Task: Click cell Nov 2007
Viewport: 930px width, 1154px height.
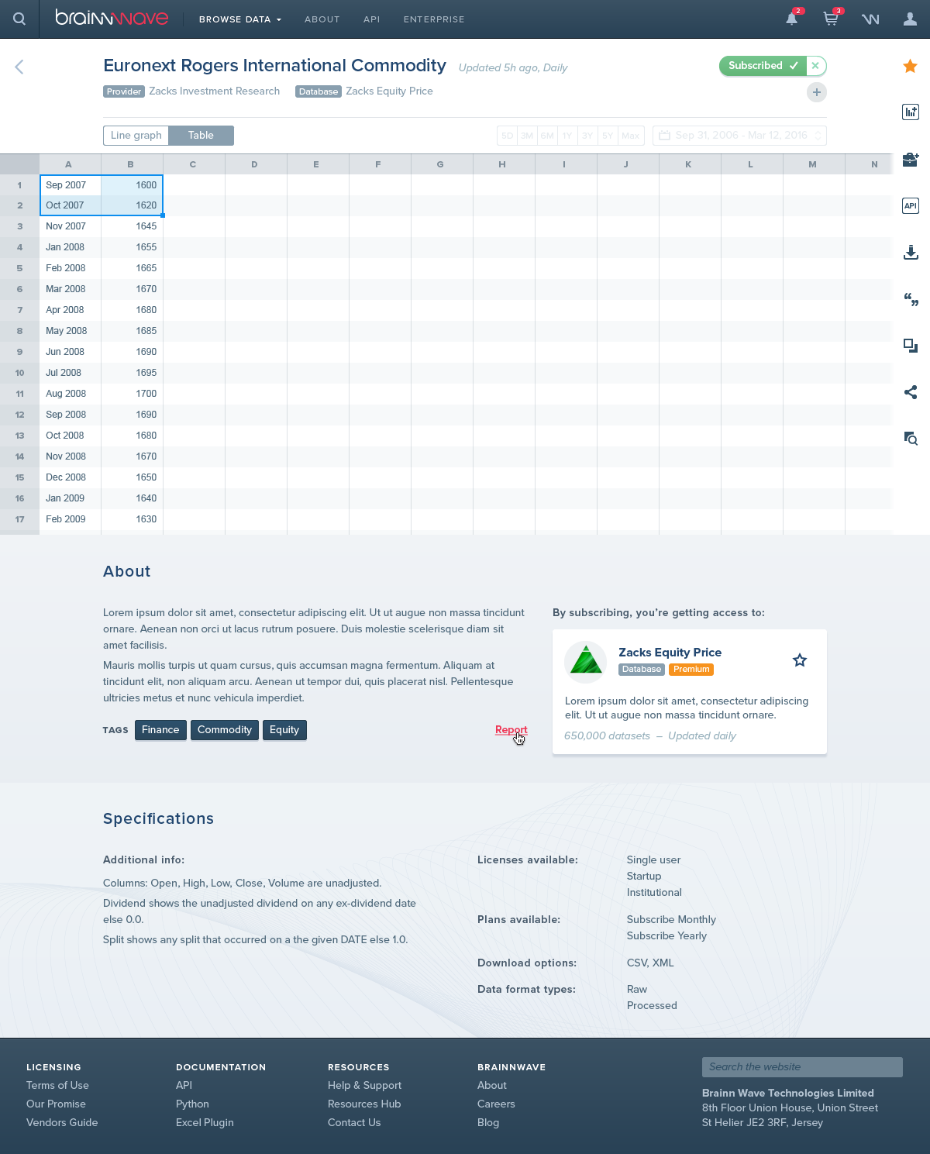Action: (x=70, y=226)
